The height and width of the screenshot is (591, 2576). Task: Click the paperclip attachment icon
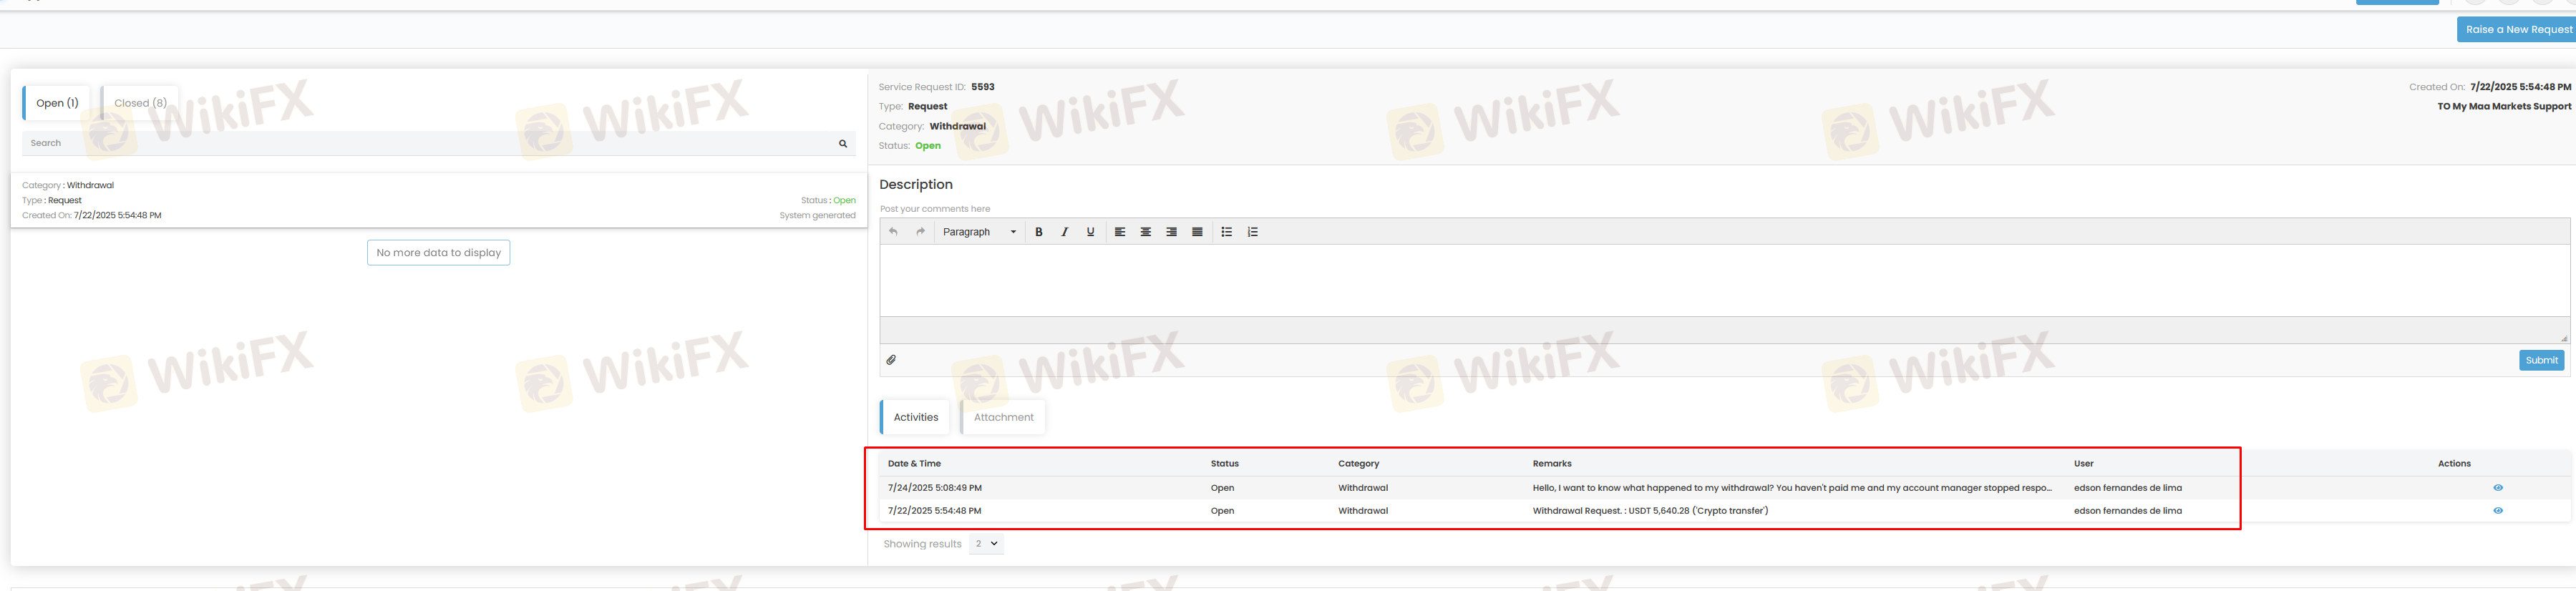pos(891,360)
